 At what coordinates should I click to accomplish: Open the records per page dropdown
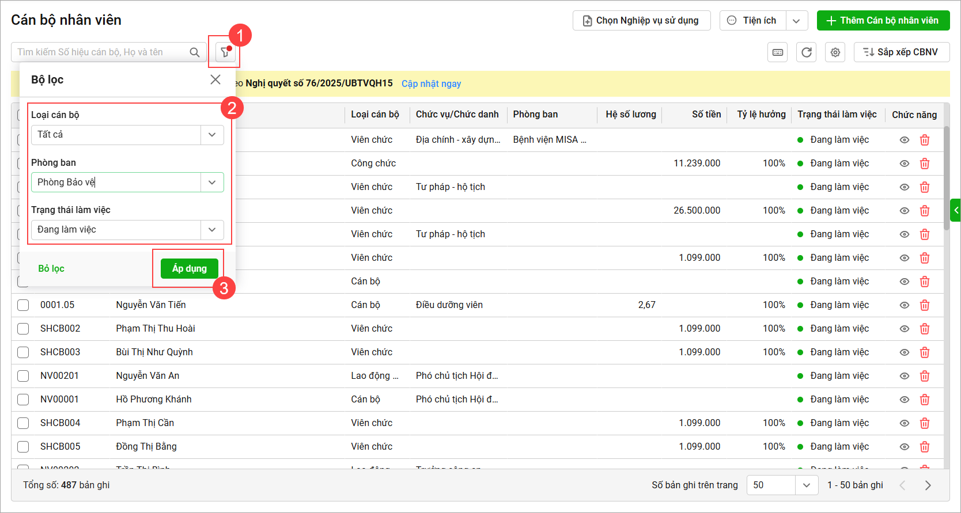pyautogui.click(x=806, y=485)
